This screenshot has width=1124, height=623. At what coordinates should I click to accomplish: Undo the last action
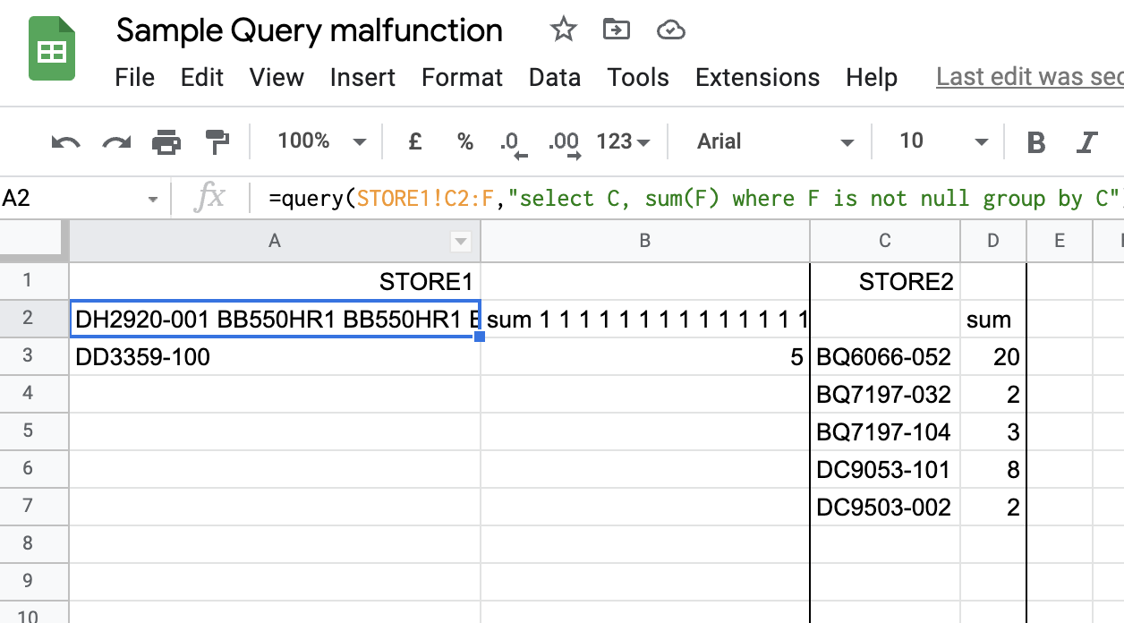tap(65, 141)
